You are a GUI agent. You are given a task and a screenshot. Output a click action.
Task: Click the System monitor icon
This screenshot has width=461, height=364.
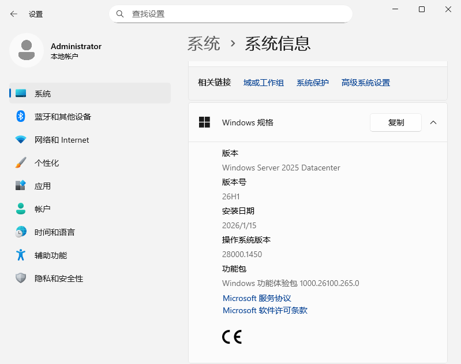point(21,94)
